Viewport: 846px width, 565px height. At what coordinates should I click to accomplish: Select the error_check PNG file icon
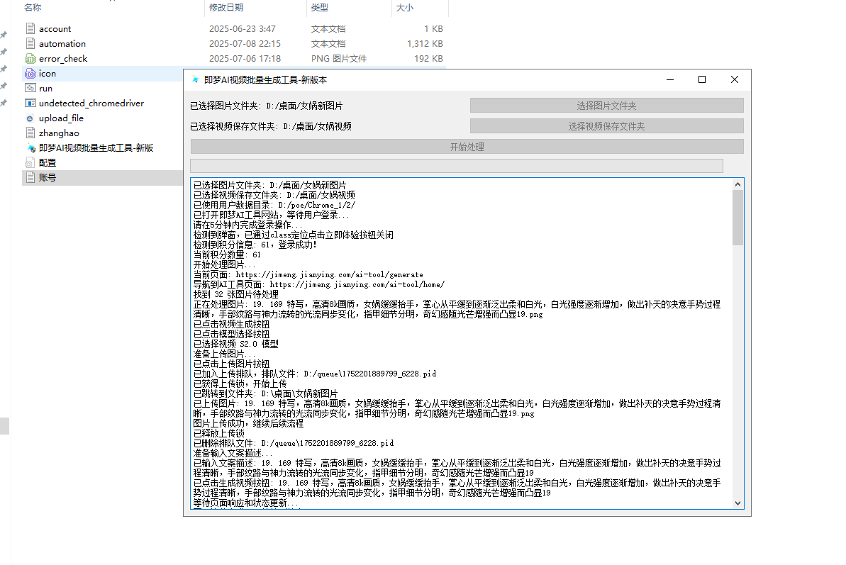30,58
